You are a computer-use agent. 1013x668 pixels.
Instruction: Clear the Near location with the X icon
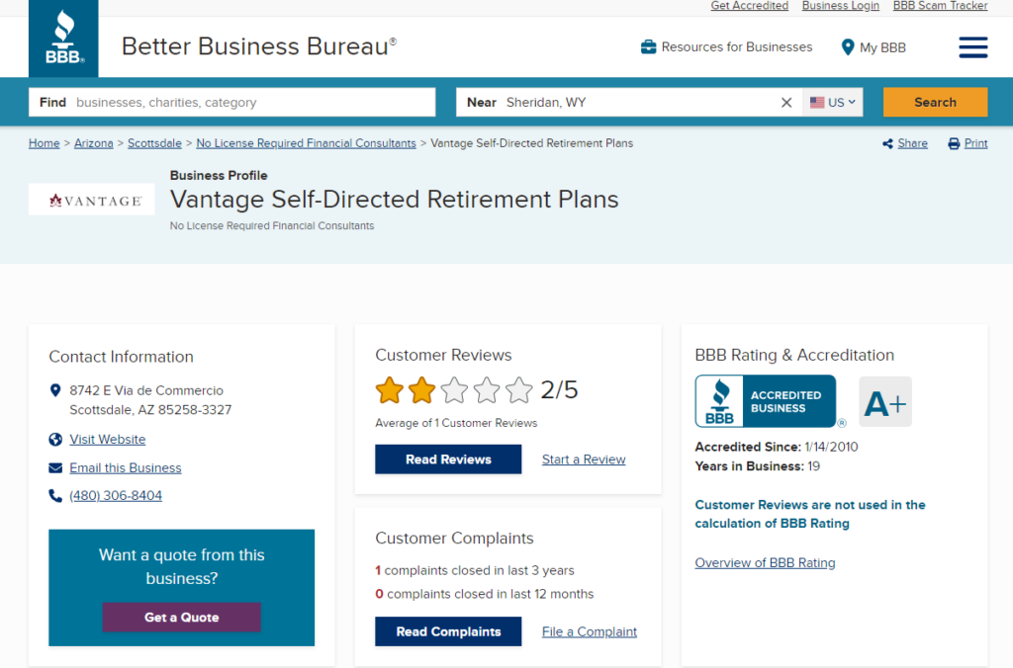point(786,102)
